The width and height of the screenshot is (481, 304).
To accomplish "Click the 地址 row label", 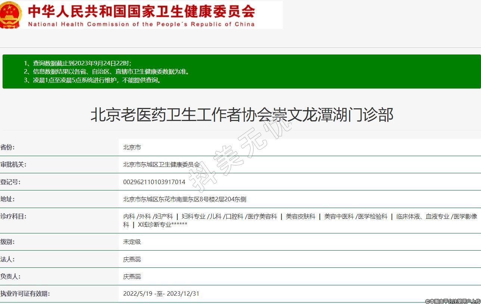I will [7, 199].
